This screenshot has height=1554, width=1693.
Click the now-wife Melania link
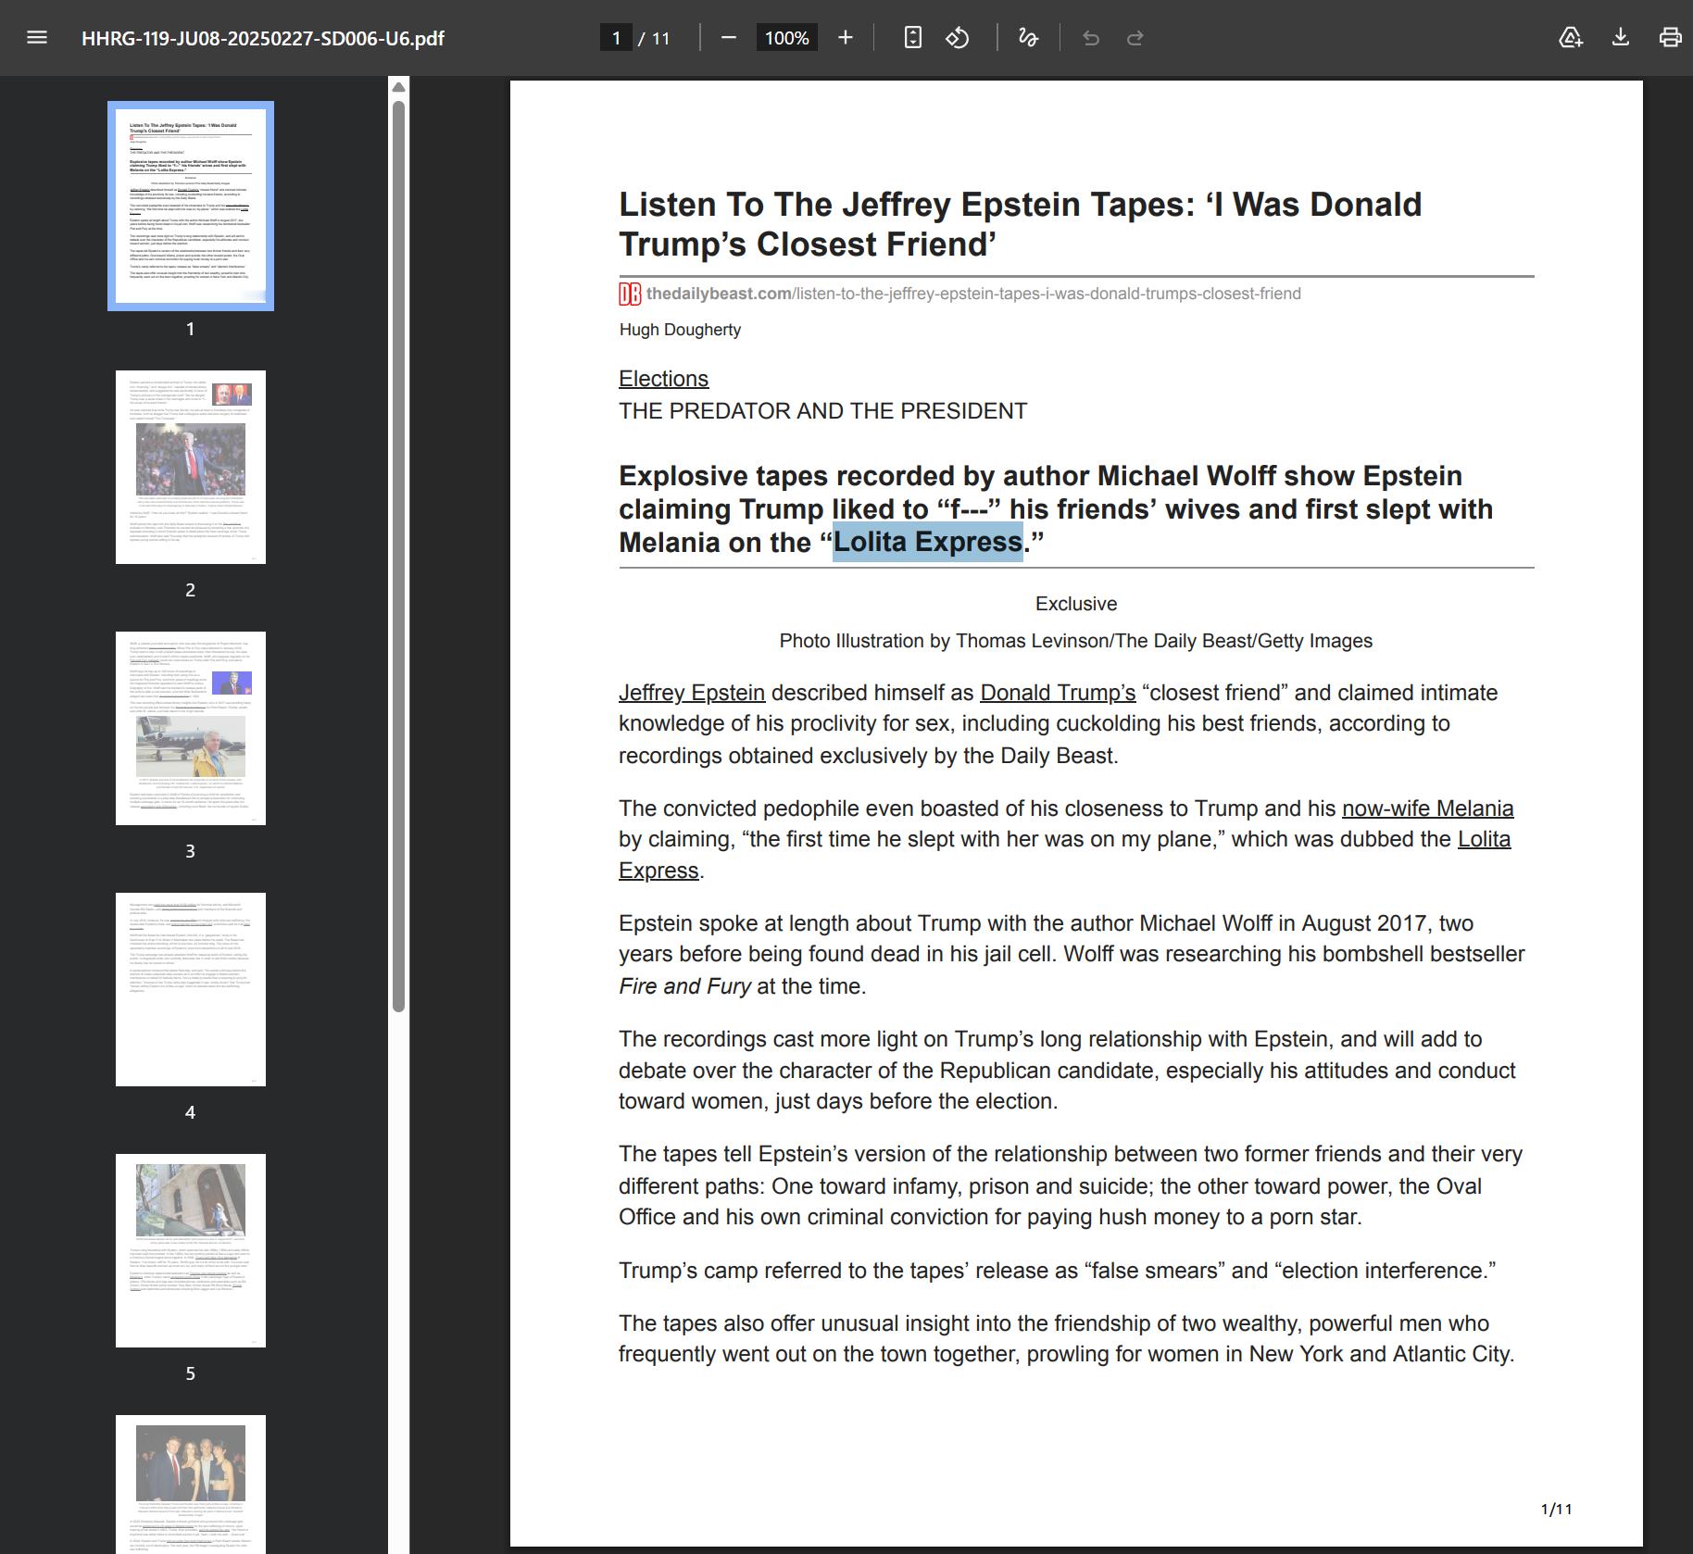[1428, 808]
